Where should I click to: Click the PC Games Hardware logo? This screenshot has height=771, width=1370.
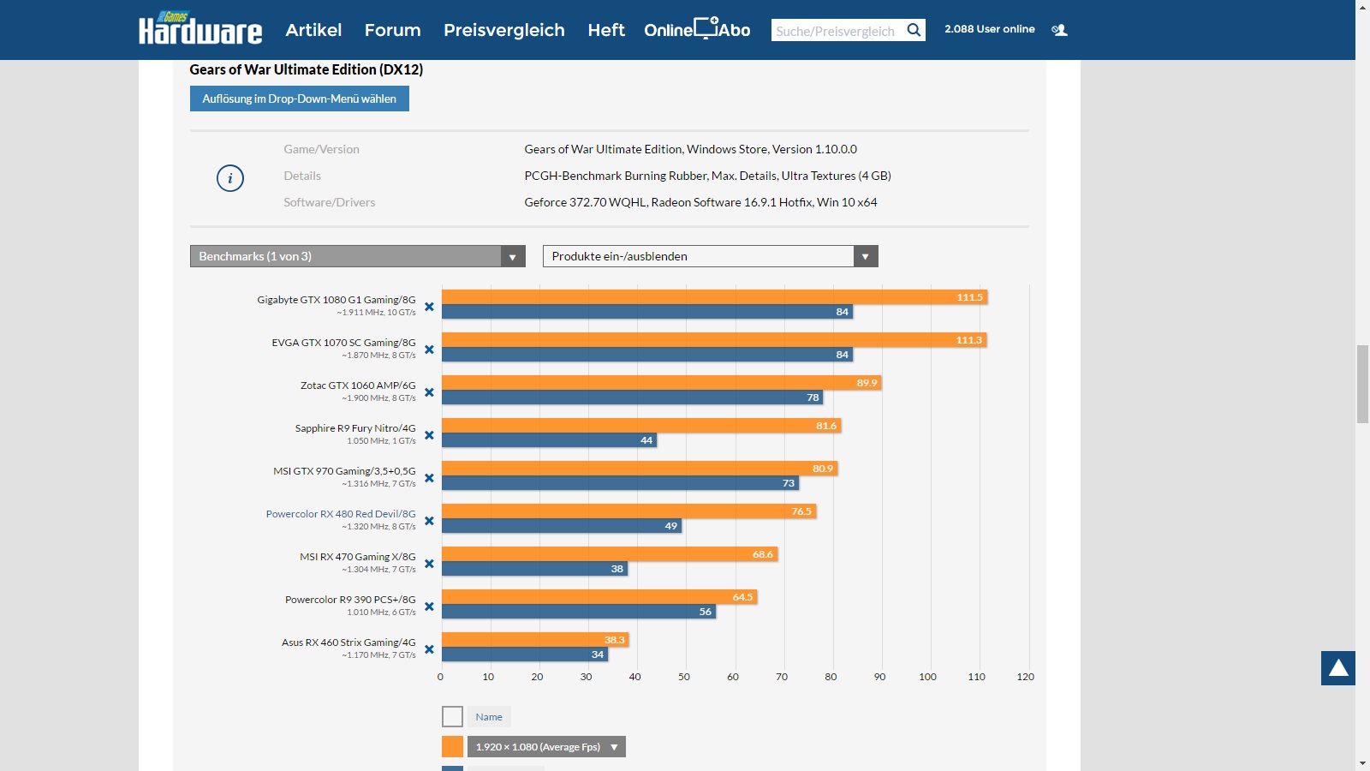(x=200, y=29)
